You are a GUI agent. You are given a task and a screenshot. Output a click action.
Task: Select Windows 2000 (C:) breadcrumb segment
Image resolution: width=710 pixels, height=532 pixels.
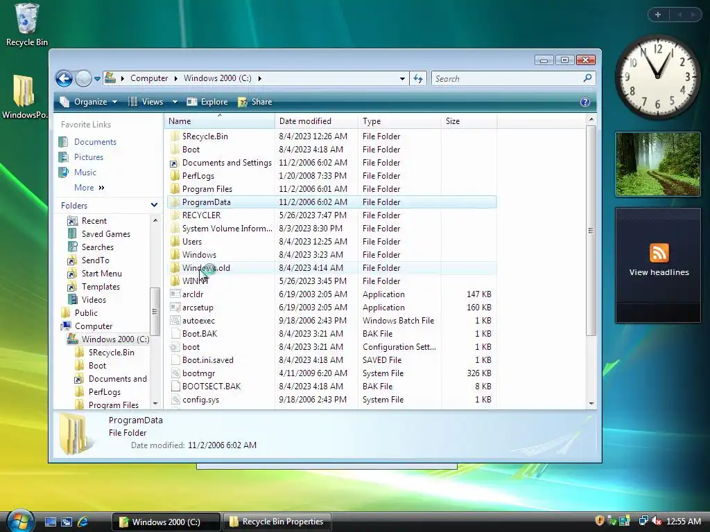point(217,78)
